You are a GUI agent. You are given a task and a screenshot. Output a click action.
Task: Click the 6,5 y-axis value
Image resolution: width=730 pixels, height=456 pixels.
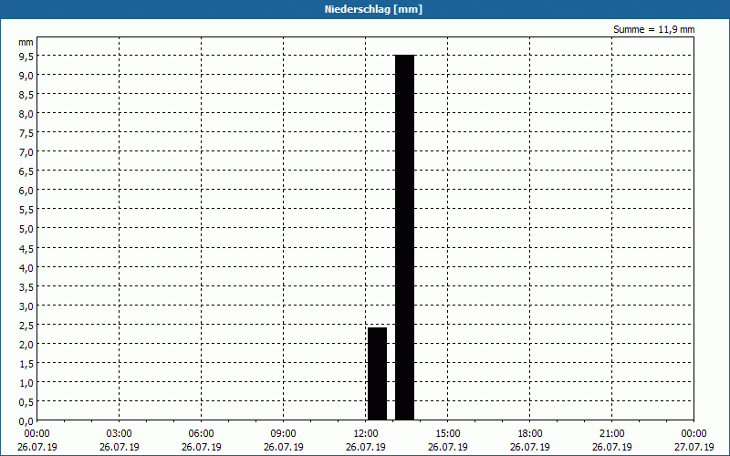pyautogui.click(x=26, y=171)
